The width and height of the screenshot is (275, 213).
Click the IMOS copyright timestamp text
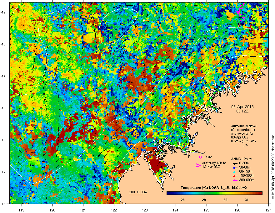tap(273, 167)
